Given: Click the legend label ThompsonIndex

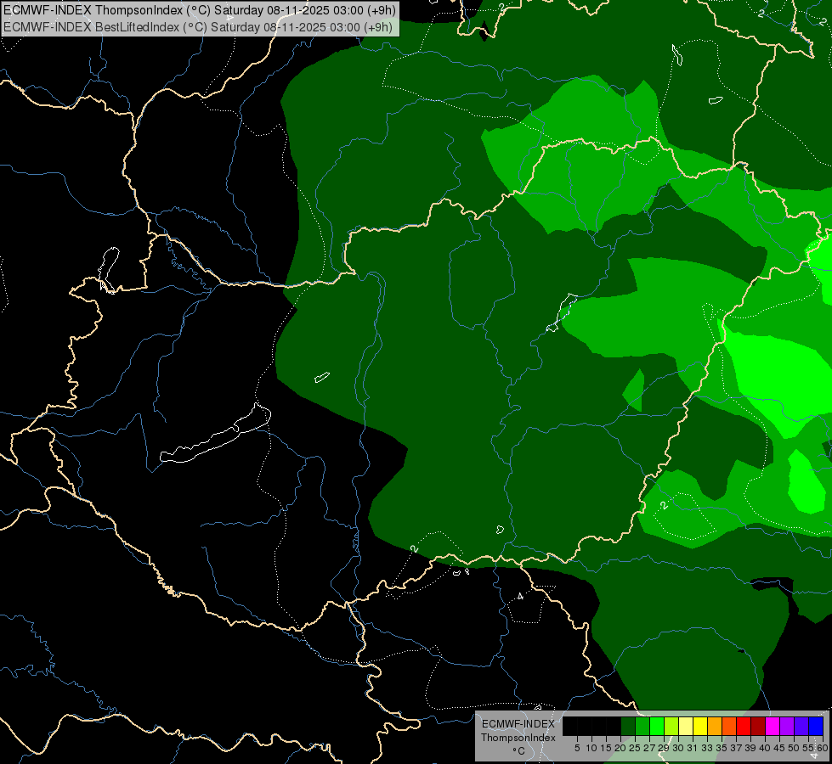Looking at the screenshot, I should tap(518, 738).
